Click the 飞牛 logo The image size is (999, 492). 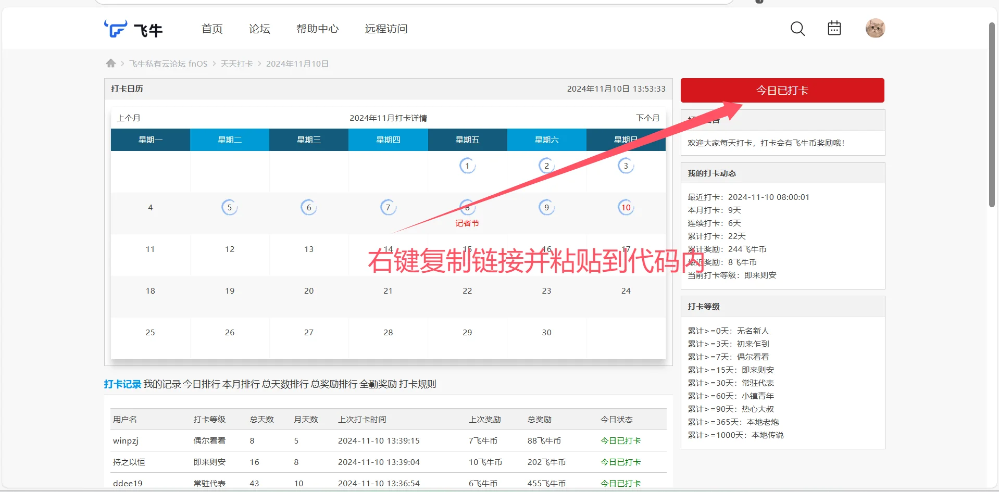tap(133, 29)
